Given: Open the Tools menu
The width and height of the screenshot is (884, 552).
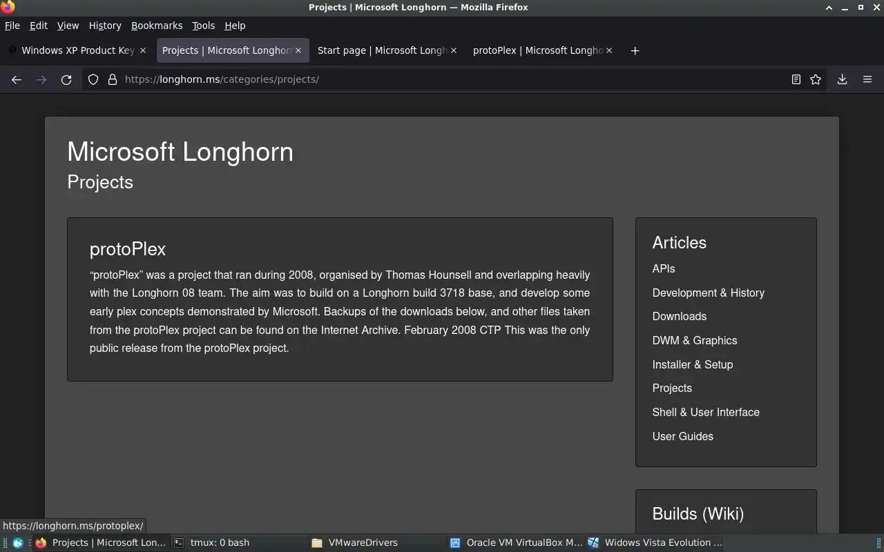Looking at the screenshot, I should [x=203, y=26].
